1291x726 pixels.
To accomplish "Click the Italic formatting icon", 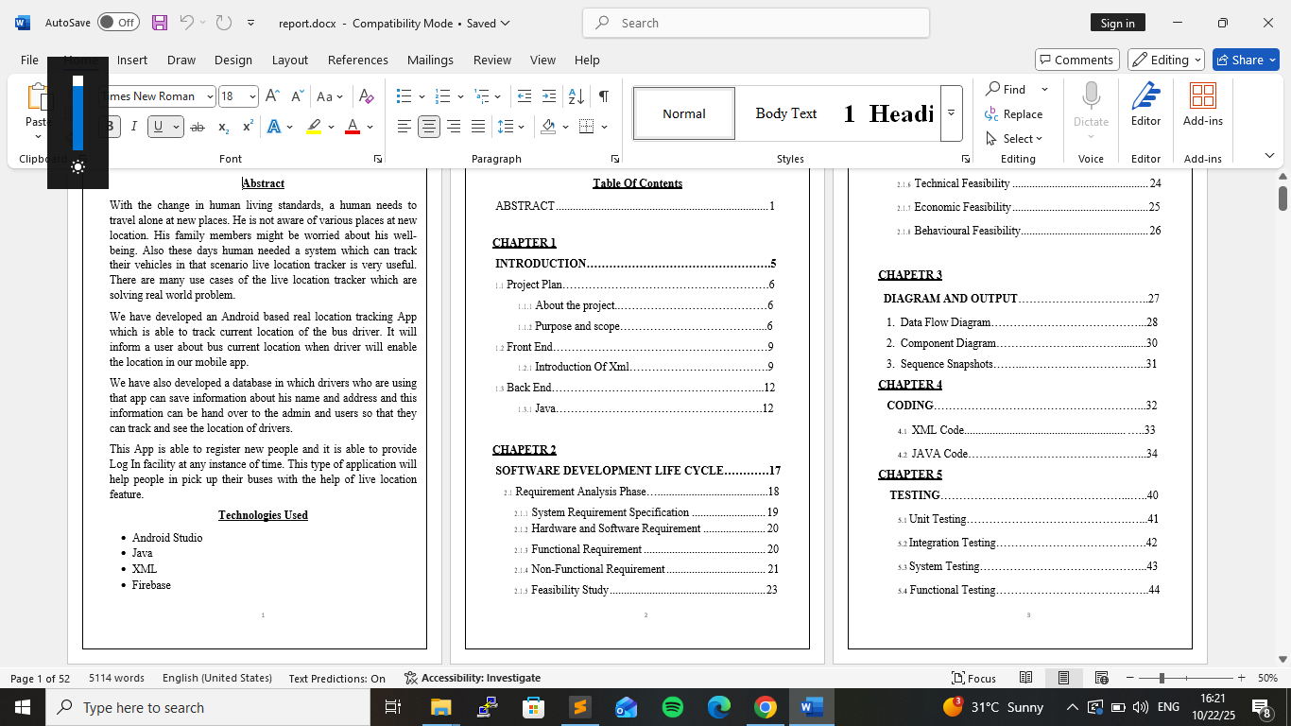I will click(x=134, y=127).
